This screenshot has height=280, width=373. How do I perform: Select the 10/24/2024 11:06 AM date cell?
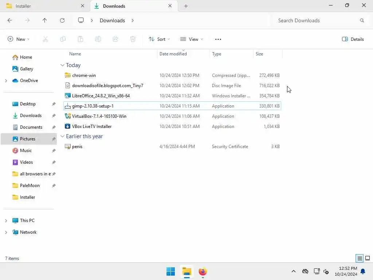coord(179,116)
